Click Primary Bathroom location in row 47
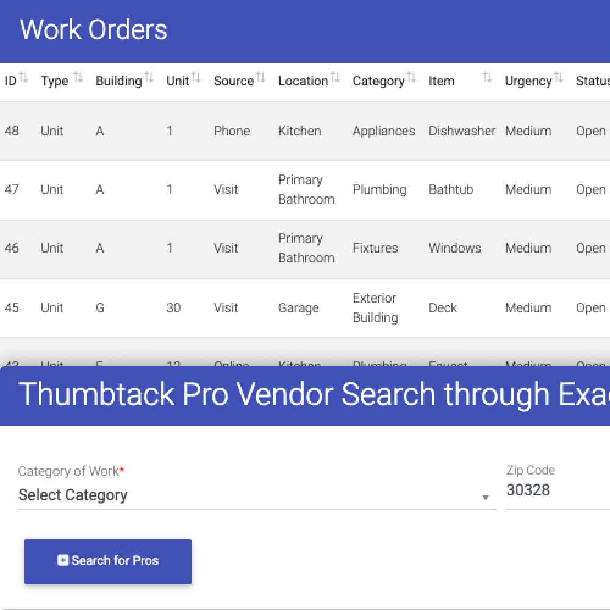 pos(307,190)
